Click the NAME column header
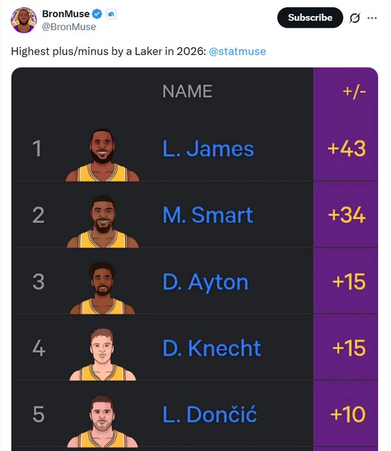391x451 pixels. [x=187, y=91]
